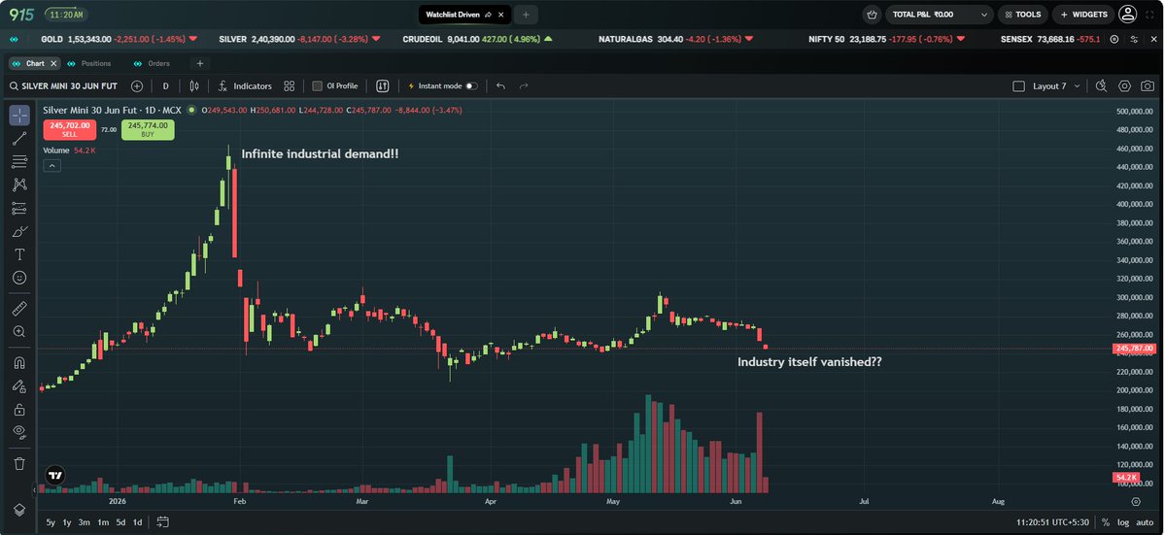Screen dimensions: 1165x535
Task: Open the go-to-date calendar icon
Action: (x=163, y=522)
